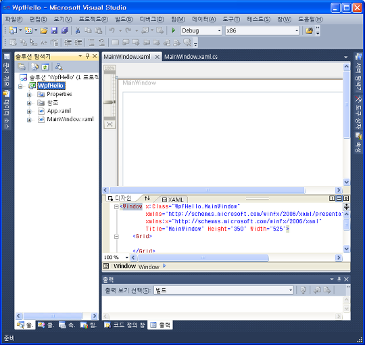The image size is (365, 345).
Task: Select the WpfHello project in the tree
Action: tap(51, 86)
